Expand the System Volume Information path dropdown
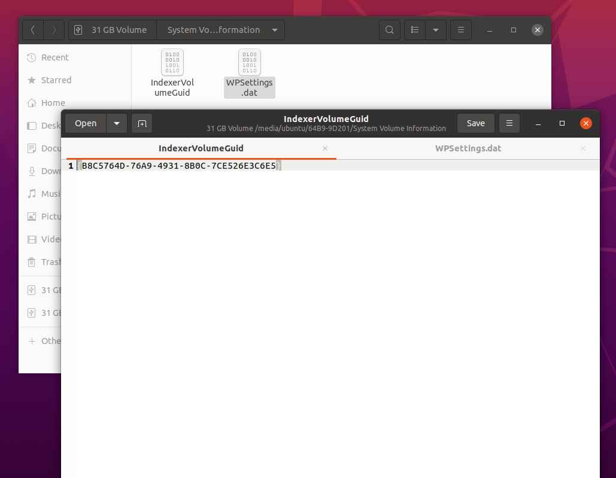This screenshot has width=616, height=478. (274, 30)
